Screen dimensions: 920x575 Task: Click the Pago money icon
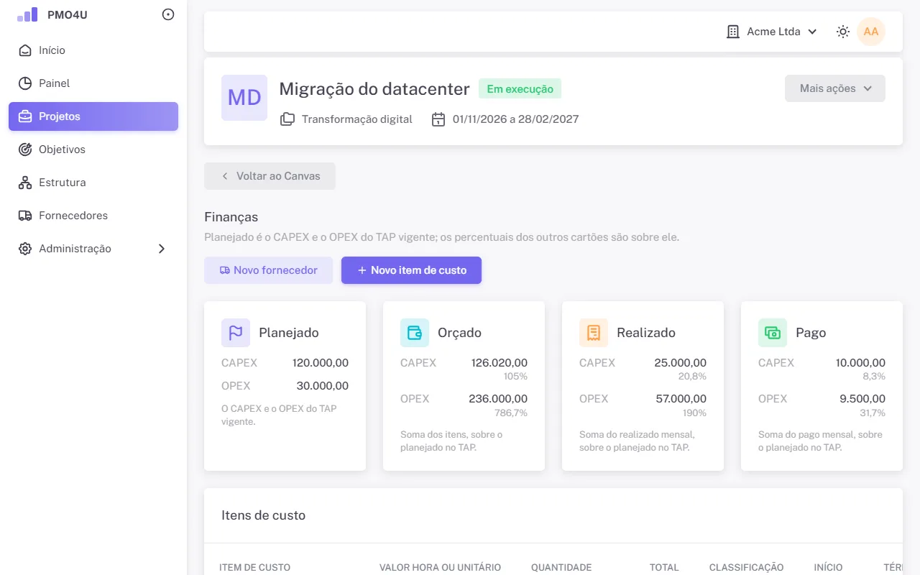(x=773, y=333)
